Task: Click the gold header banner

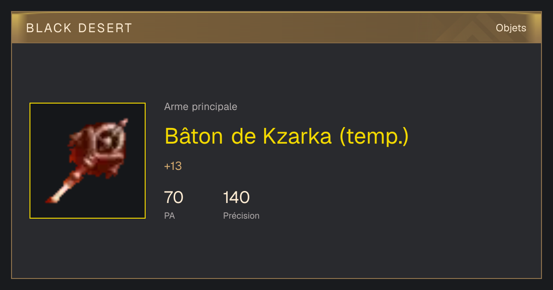Action: pyautogui.click(x=276, y=28)
